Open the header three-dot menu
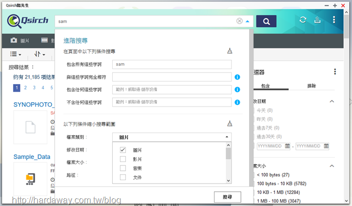 (334, 20)
